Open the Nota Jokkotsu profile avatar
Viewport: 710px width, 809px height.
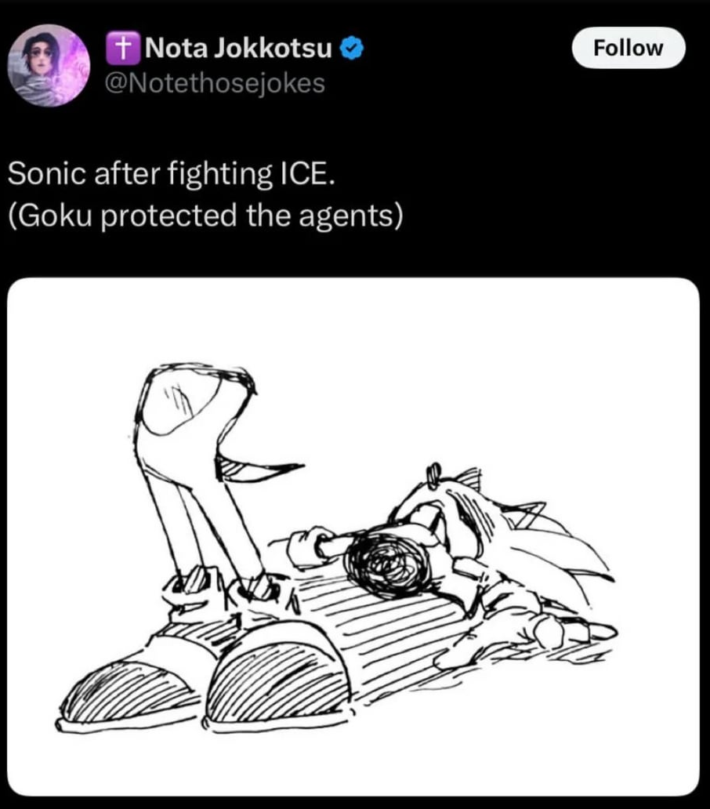[x=47, y=64]
